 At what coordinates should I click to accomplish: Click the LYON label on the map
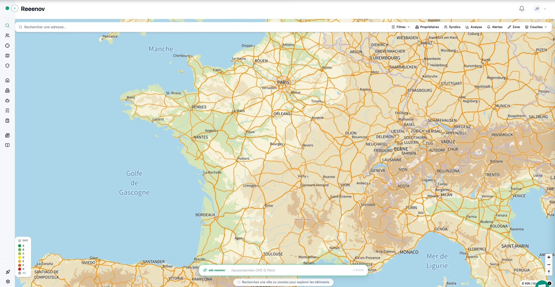click(x=345, y=185)
